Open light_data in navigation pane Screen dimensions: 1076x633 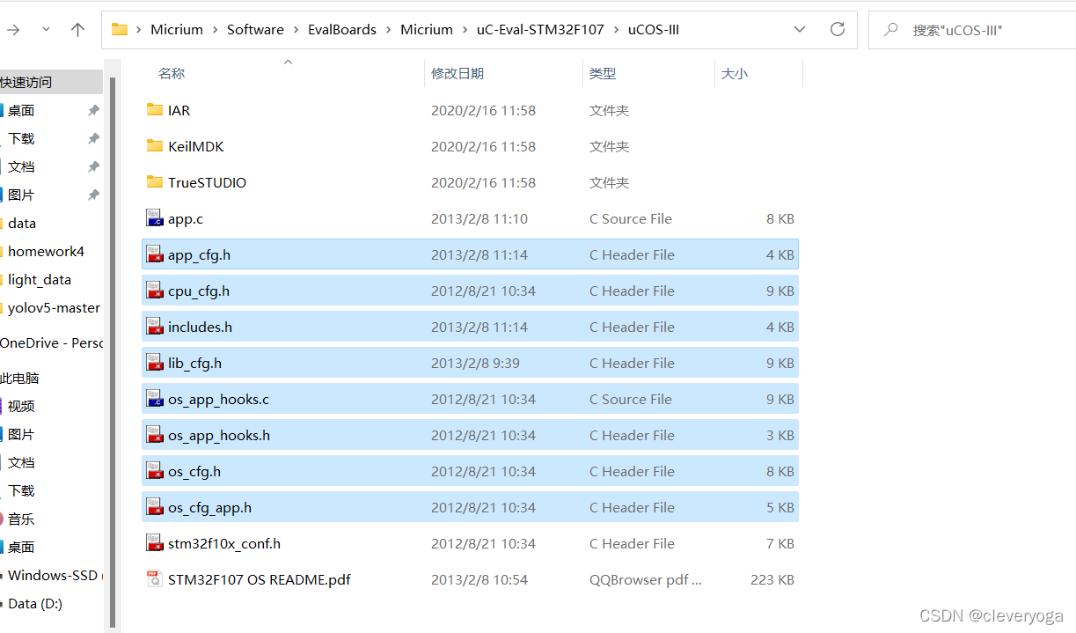click(x=40, y=279)
